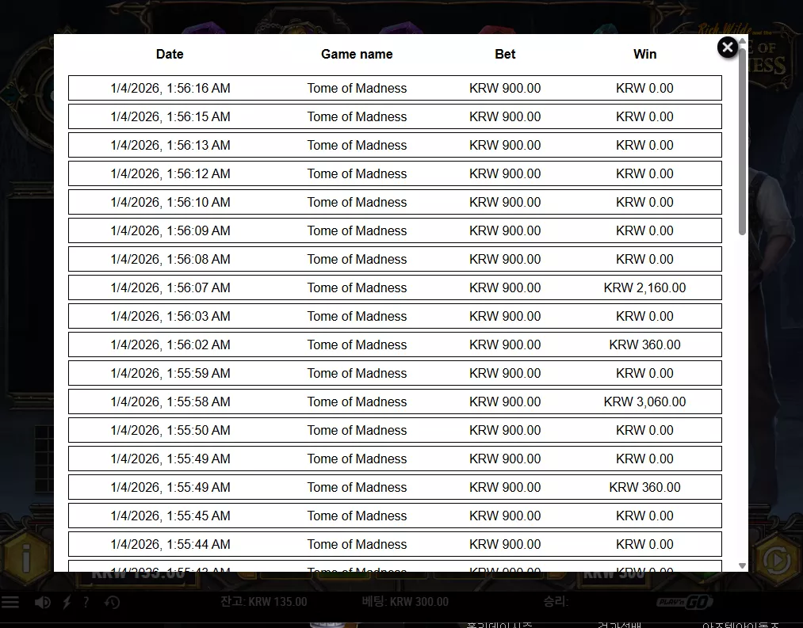Open help question mark icon

(86, 603)
